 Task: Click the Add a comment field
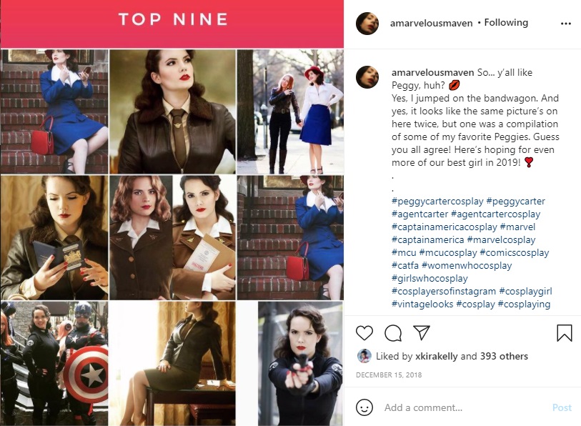coord(465,407)
